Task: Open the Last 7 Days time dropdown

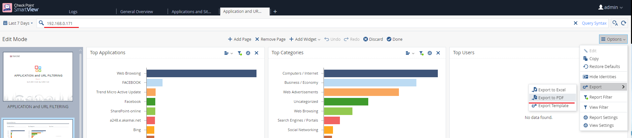Action: [x=18, y=23]
